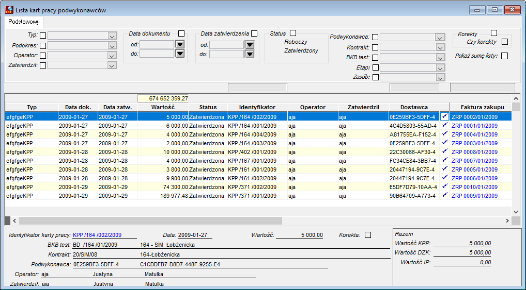This screenshot has width=526, height=290.
Task: Expand the Etap dropdown
Action: click(440, 68)
